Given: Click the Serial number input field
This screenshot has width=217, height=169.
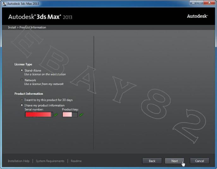Looking at the screenshot, I should pos(39,115).
